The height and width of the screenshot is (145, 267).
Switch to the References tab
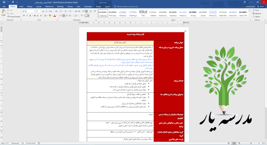[49, 6]
